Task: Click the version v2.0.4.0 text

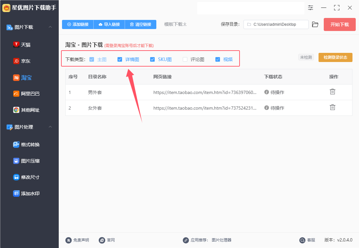Action: point(338,240)
